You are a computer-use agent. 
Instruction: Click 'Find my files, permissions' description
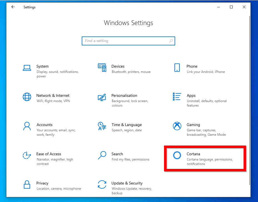point(130,159)
